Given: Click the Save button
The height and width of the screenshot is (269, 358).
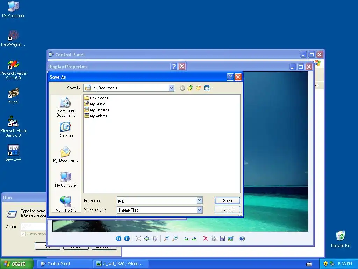Looking at the screenshot, I should pos(227,201).
